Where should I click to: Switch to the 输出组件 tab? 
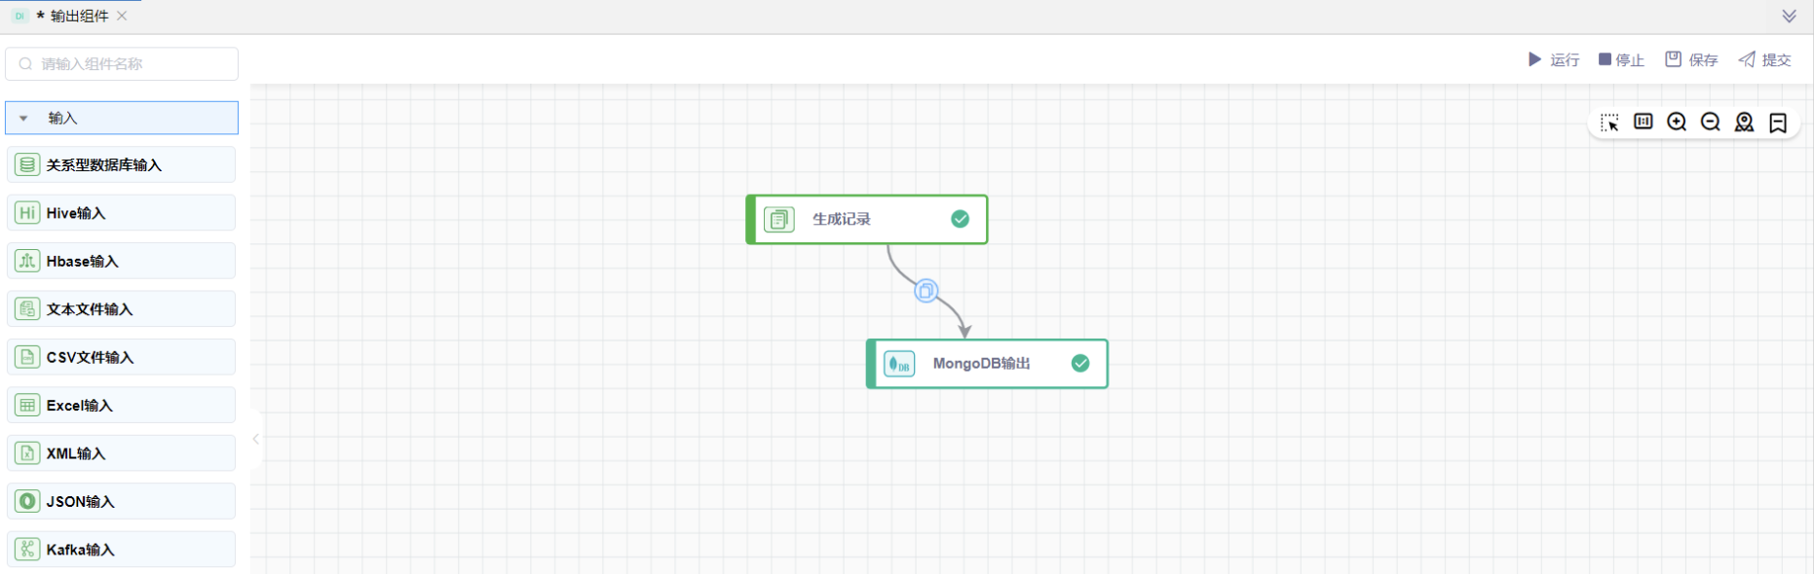(x=78, y=17)
